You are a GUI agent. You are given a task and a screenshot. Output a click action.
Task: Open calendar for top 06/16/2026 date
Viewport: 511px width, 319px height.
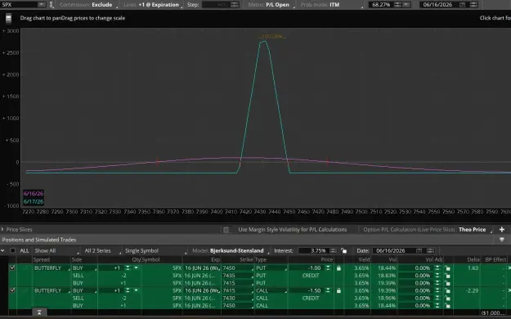pos(463,5)
